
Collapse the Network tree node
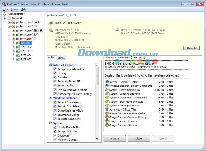tap(5, 18)
